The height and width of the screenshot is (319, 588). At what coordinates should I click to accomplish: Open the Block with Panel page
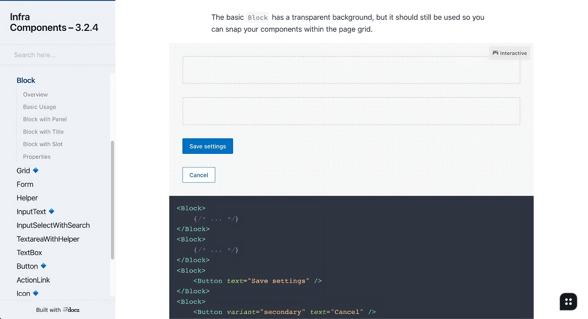pos(45,119)
